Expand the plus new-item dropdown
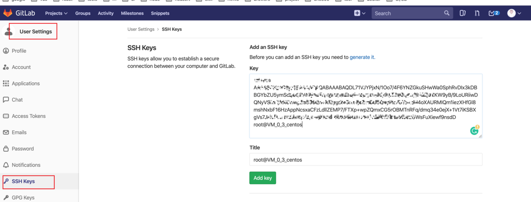The width and height of the screenshot is (531, 202). point(359,13)
